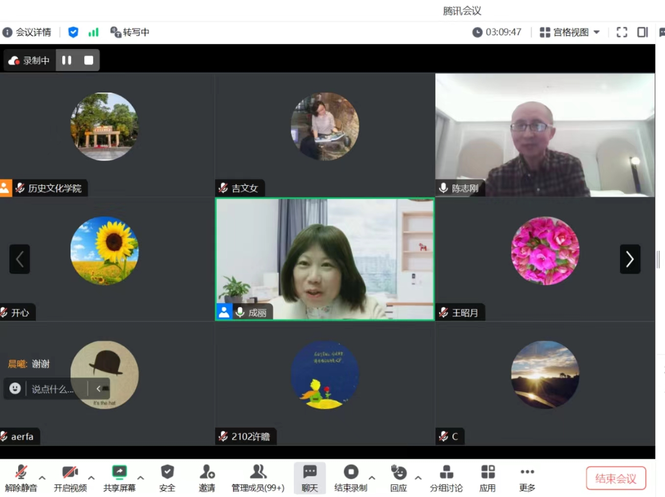This screenshot has width=665, height=497.
Task: Click the red 结束会议 button
Action: tap(616, 478)
